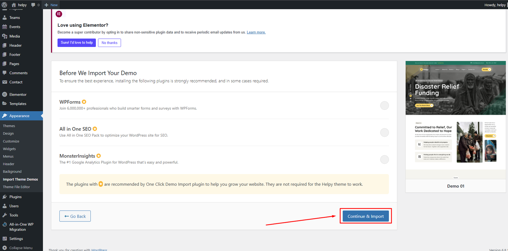Open the helpy site home icon
Image resolution: width=508 pixels, height=251 pixels.
[14, 5]
